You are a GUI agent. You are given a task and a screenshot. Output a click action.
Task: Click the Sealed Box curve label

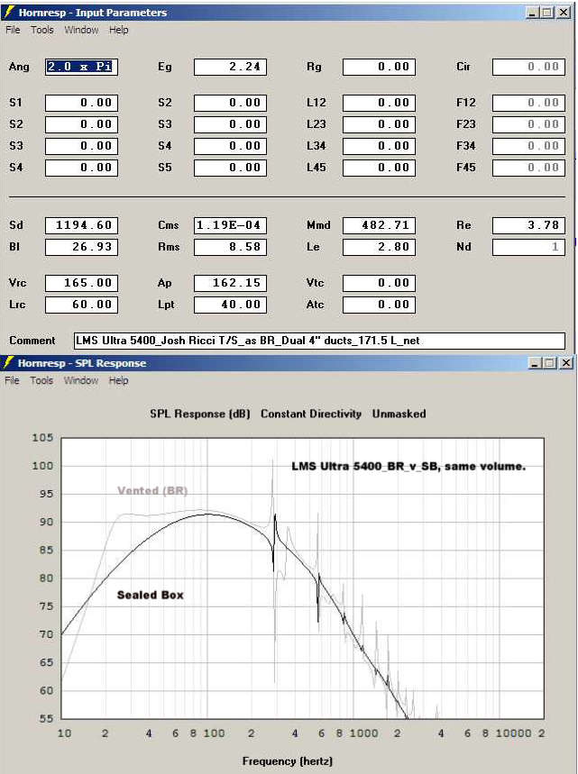point(151,595)
